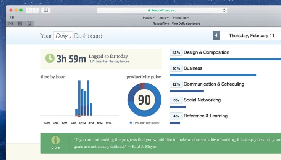Click the Communication & Scheduling progress bar
Screen dimensions: 281x160
[187, 91]
